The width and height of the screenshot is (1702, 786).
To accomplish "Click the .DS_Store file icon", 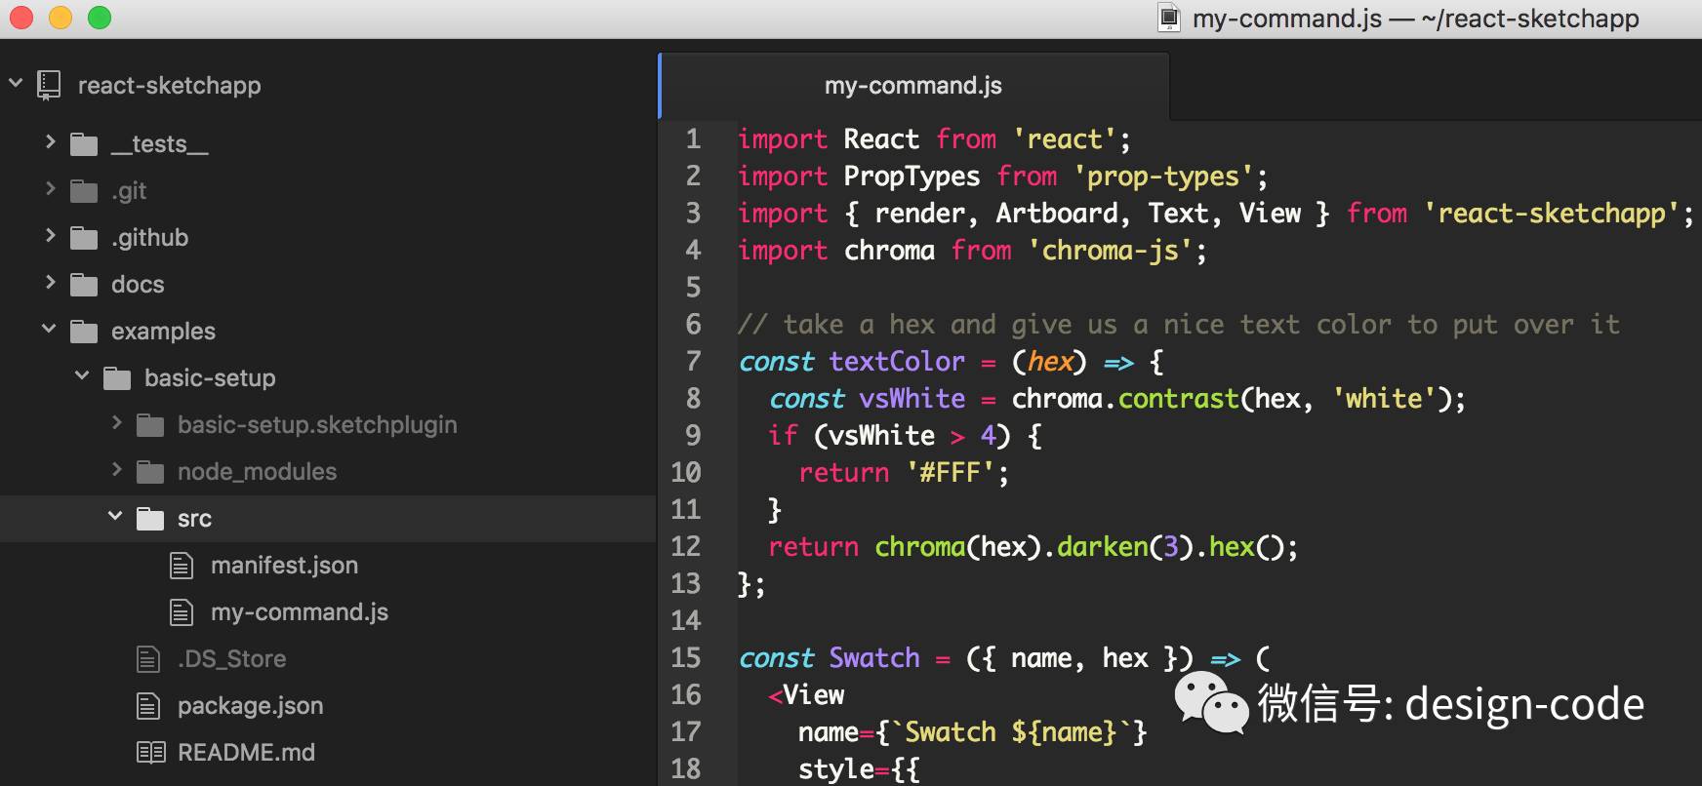I will (x=148, y=659).
